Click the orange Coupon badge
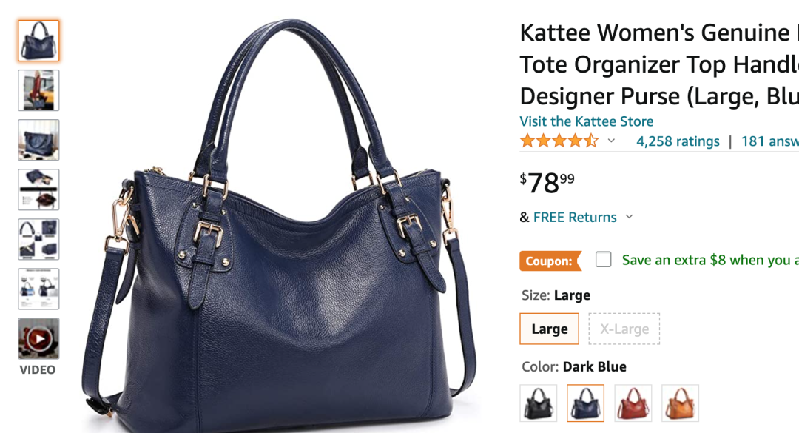Screen dimensions: 799x433 click(x=550, y=261)
